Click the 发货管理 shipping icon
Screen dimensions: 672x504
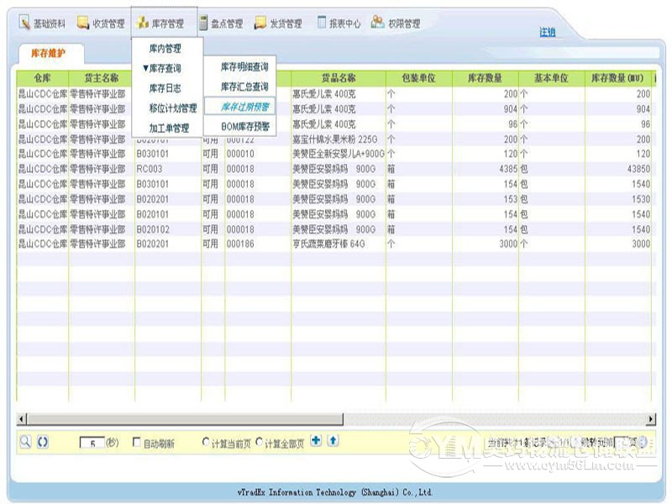(260, 23)
